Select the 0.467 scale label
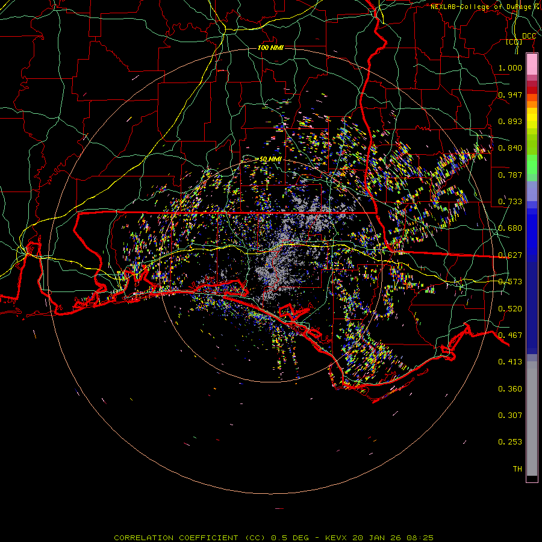542x542 pixels. [510, 335]
